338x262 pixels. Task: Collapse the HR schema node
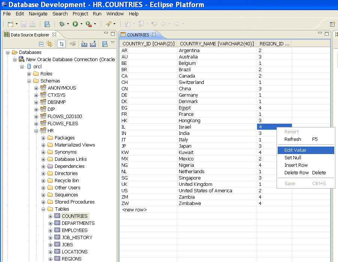pyautogui.click(x=36, y=131)
